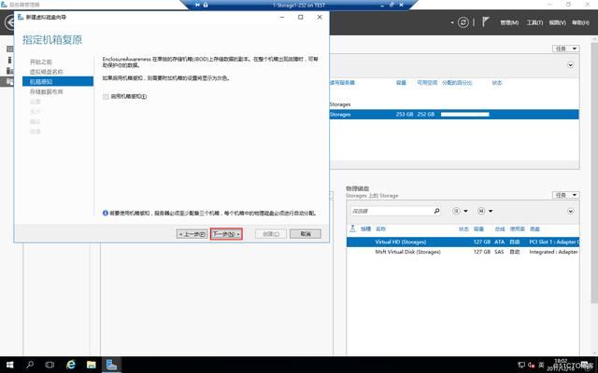Click the lock icon on connection bar
The width and height of the screenshot is (598, 373).
pos(206,5)
